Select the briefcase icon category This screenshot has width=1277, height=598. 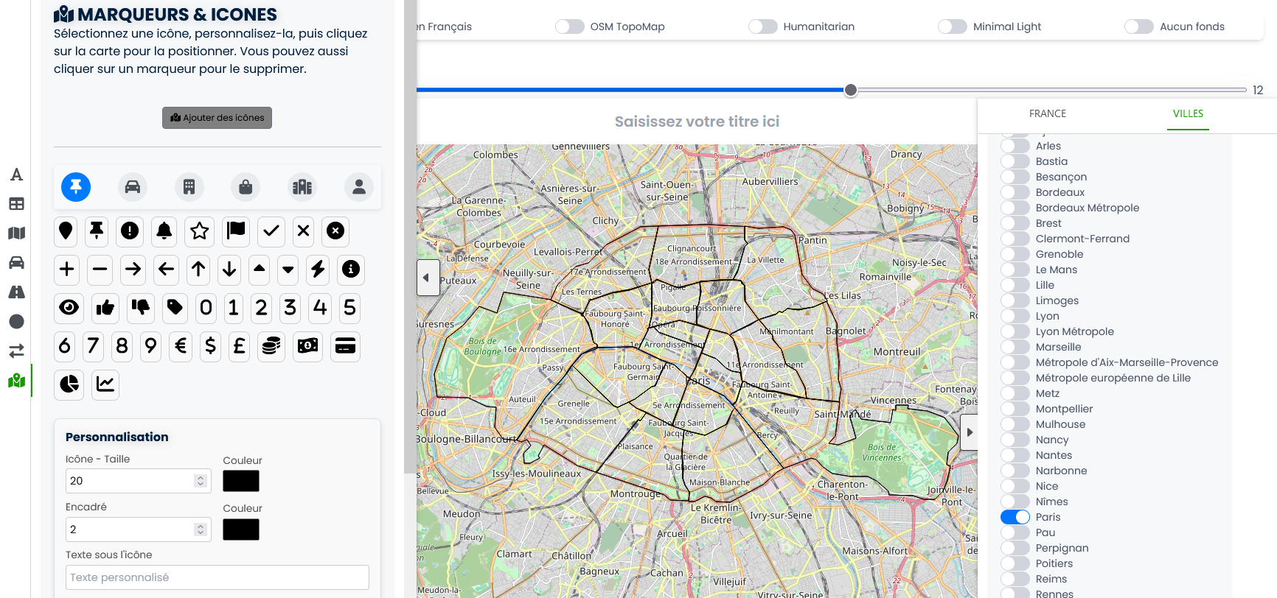246,187
